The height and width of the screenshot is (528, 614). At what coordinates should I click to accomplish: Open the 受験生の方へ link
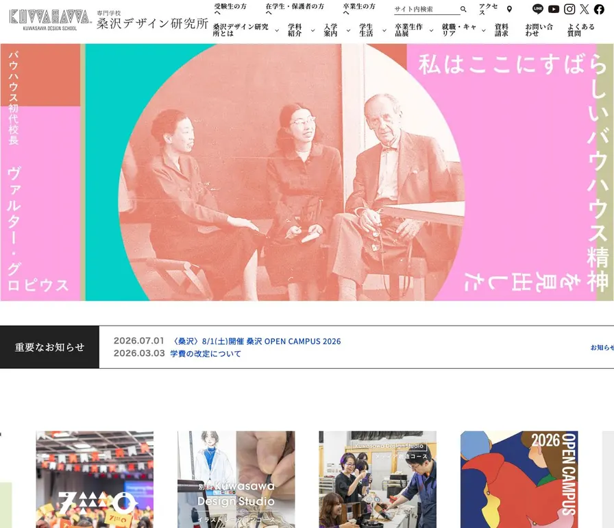coord(230,9)
